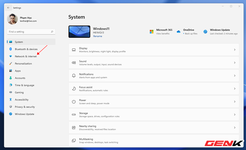Expand Sound settings chevron

point(235,63)
